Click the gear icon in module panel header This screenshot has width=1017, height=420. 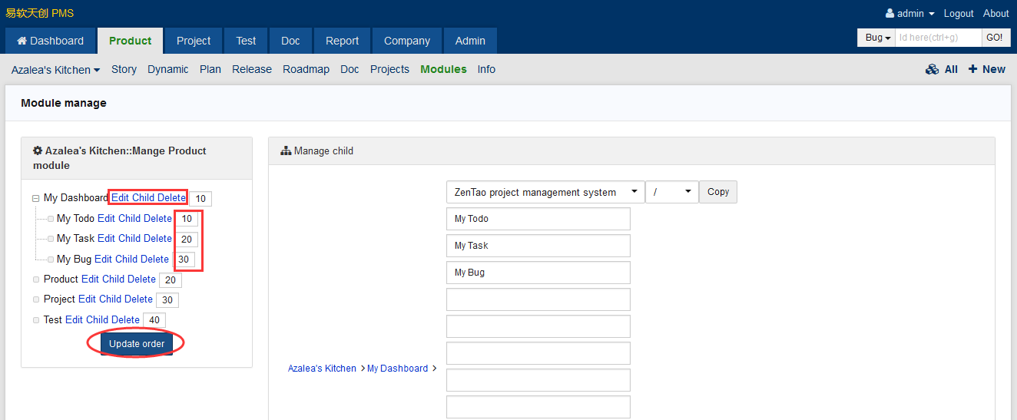(38, 151)
